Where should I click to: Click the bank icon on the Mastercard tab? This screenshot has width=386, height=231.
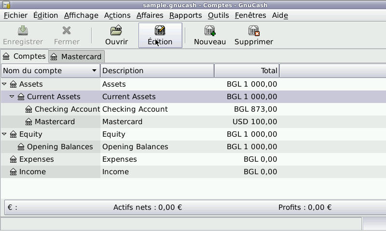click(x=55, y=57)
